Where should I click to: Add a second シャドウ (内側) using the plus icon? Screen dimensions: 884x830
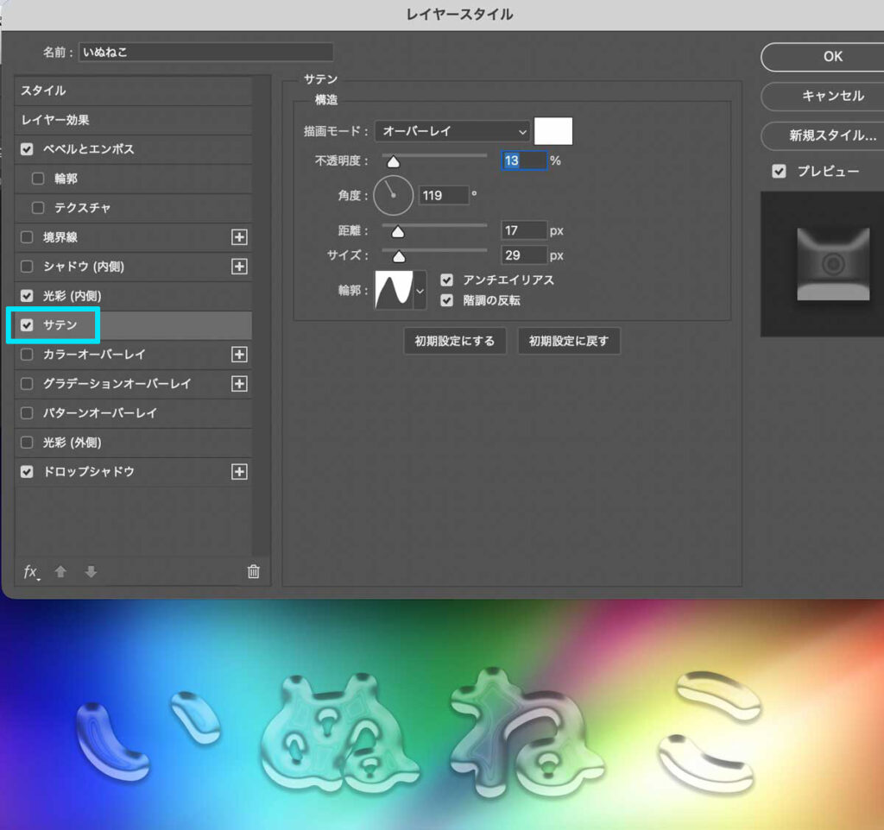click(239, 267)
